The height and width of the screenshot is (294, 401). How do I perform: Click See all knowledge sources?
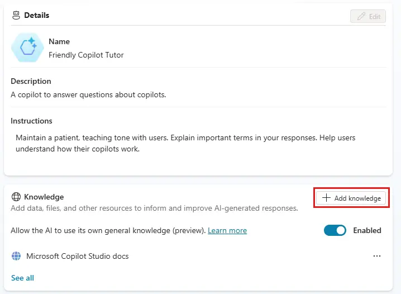coord(22,278)
